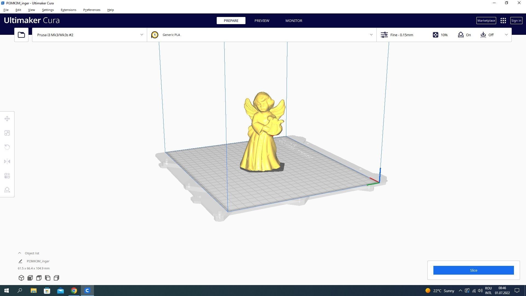Screen dimensions: 526x296
Task: Select the Rotate tool
Action: pyautogui.click(x=7, y=147)
